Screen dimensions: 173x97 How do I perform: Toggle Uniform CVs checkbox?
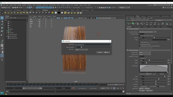[139, 58]
